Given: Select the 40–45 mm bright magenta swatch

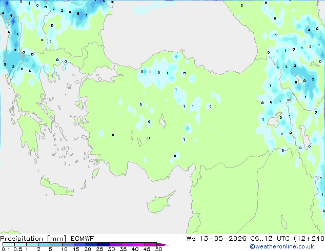Looking at the screenshot, I should (139, 244).
